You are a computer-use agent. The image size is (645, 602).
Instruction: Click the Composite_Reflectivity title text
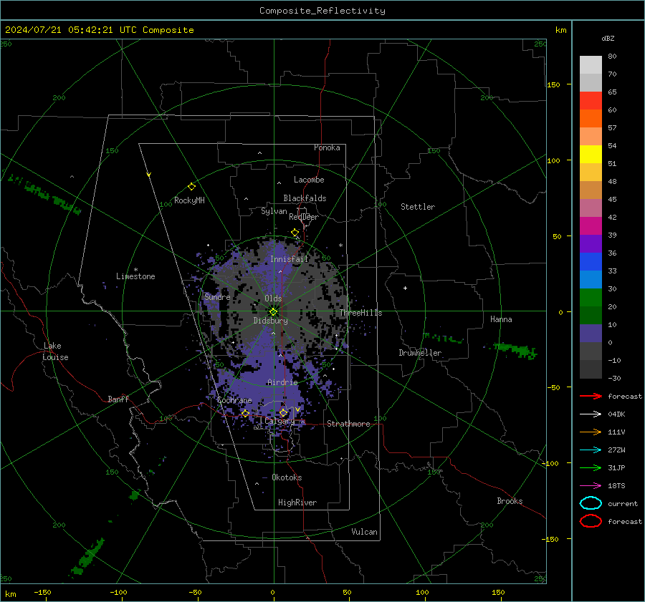(322, 11)
